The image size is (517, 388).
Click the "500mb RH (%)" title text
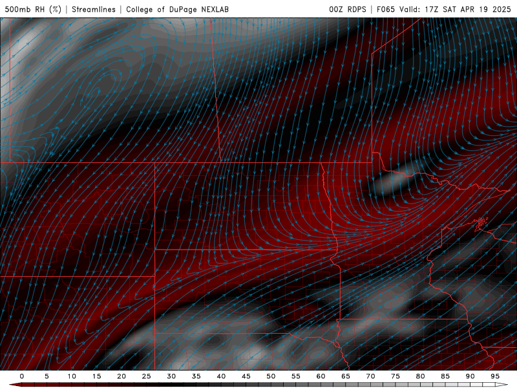(x=33, y=9)
